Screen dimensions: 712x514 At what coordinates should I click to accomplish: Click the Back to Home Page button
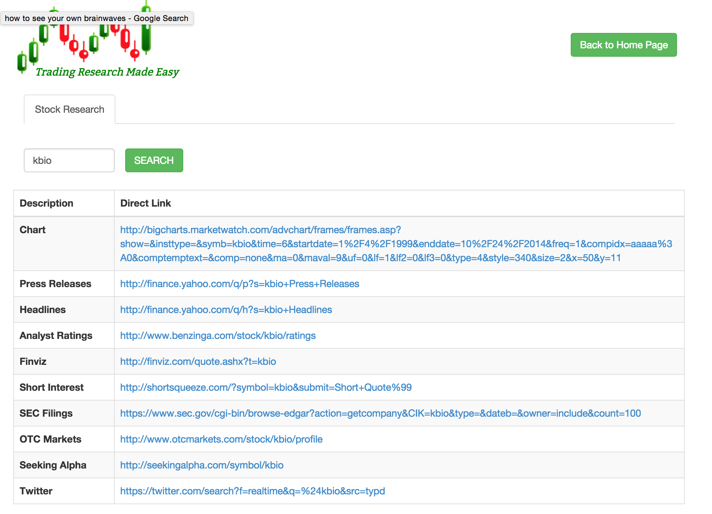(624, 45)
